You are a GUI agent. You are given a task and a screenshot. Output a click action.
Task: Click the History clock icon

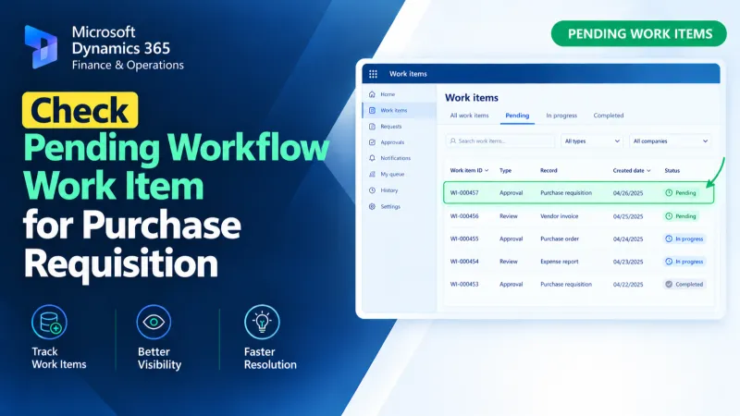click(372, 190)
